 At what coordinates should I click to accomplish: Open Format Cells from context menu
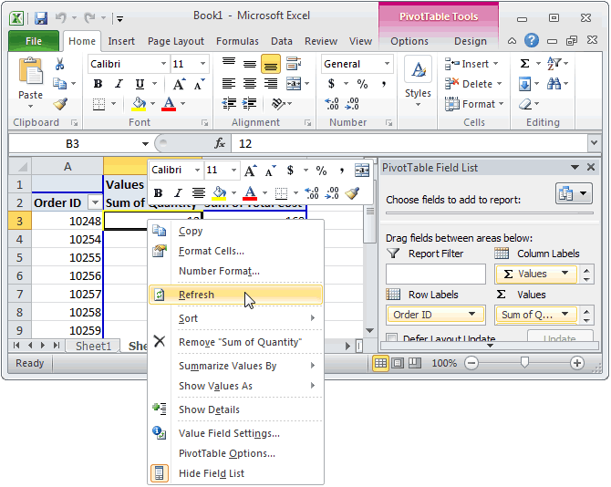(x=236, y=251)
